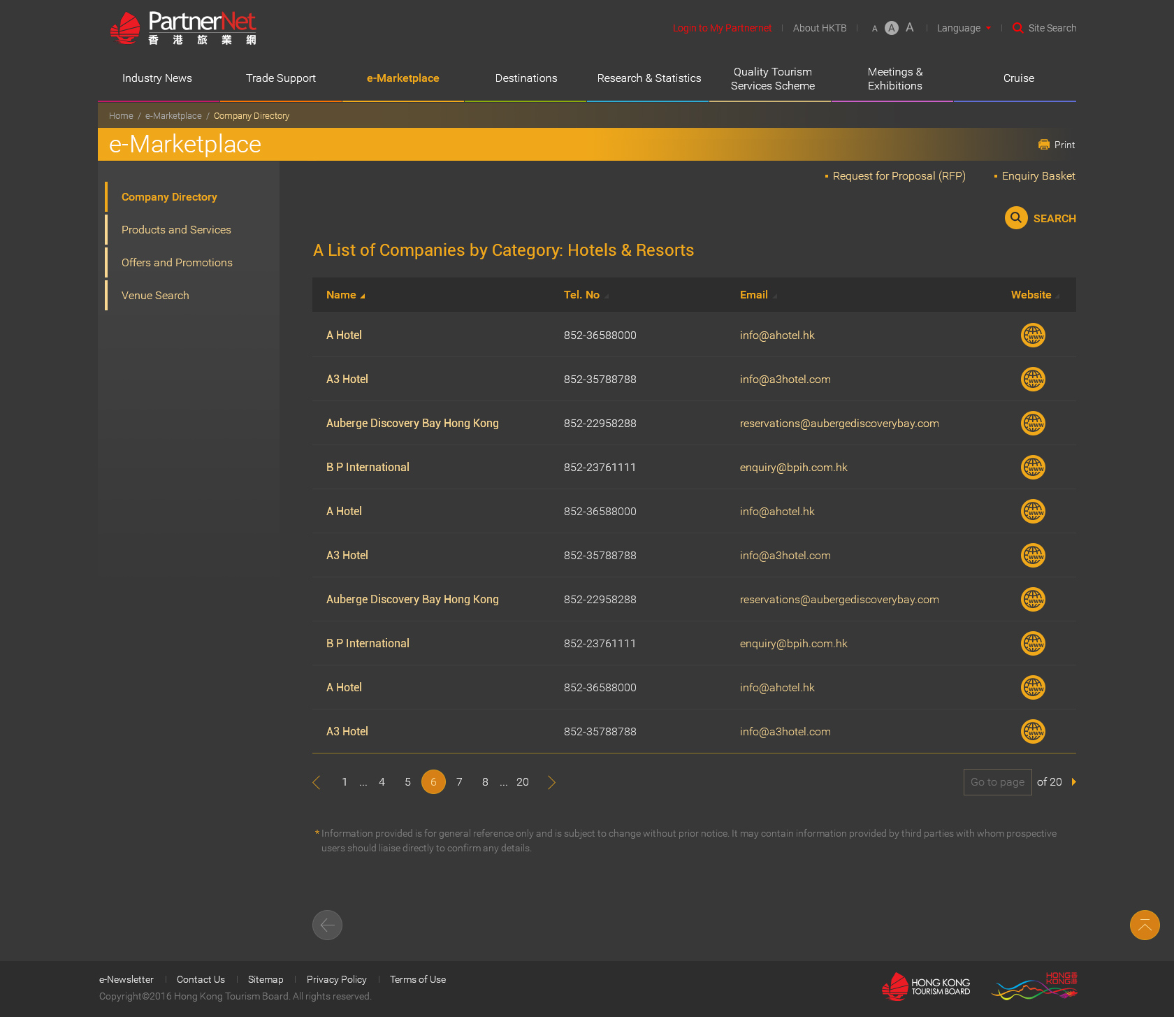The height and width of the screenshot is (1017, 1174).
Task: Go to the next page arrow in pagination
Action: coord(551,782)
